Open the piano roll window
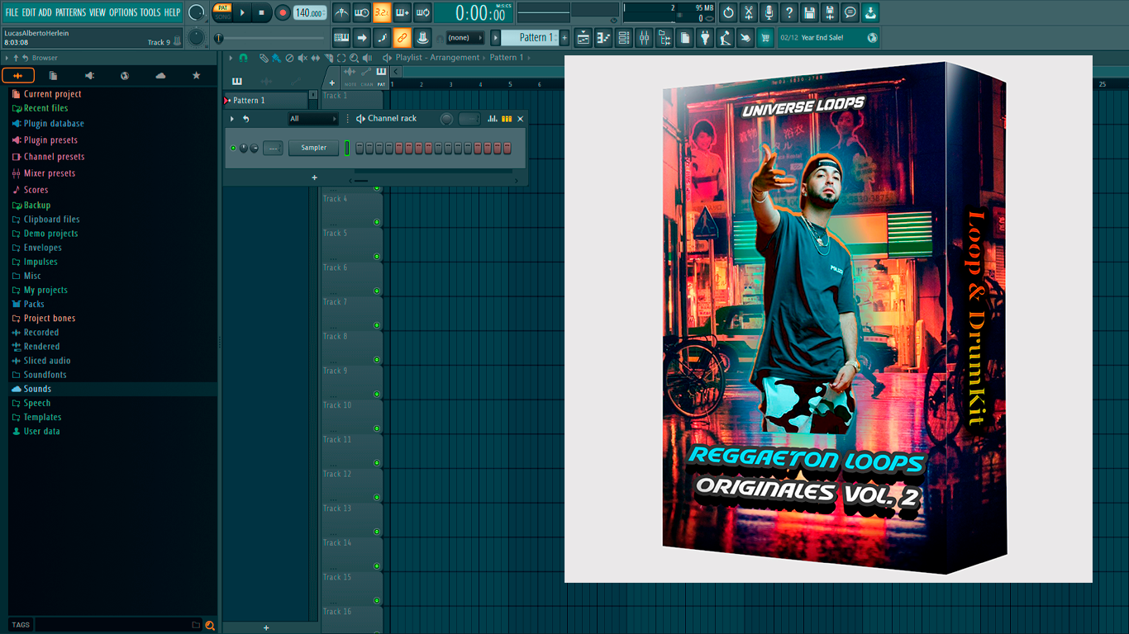Image resolution: width=1129 pixels, height=634 pixels. click(603, 38)
